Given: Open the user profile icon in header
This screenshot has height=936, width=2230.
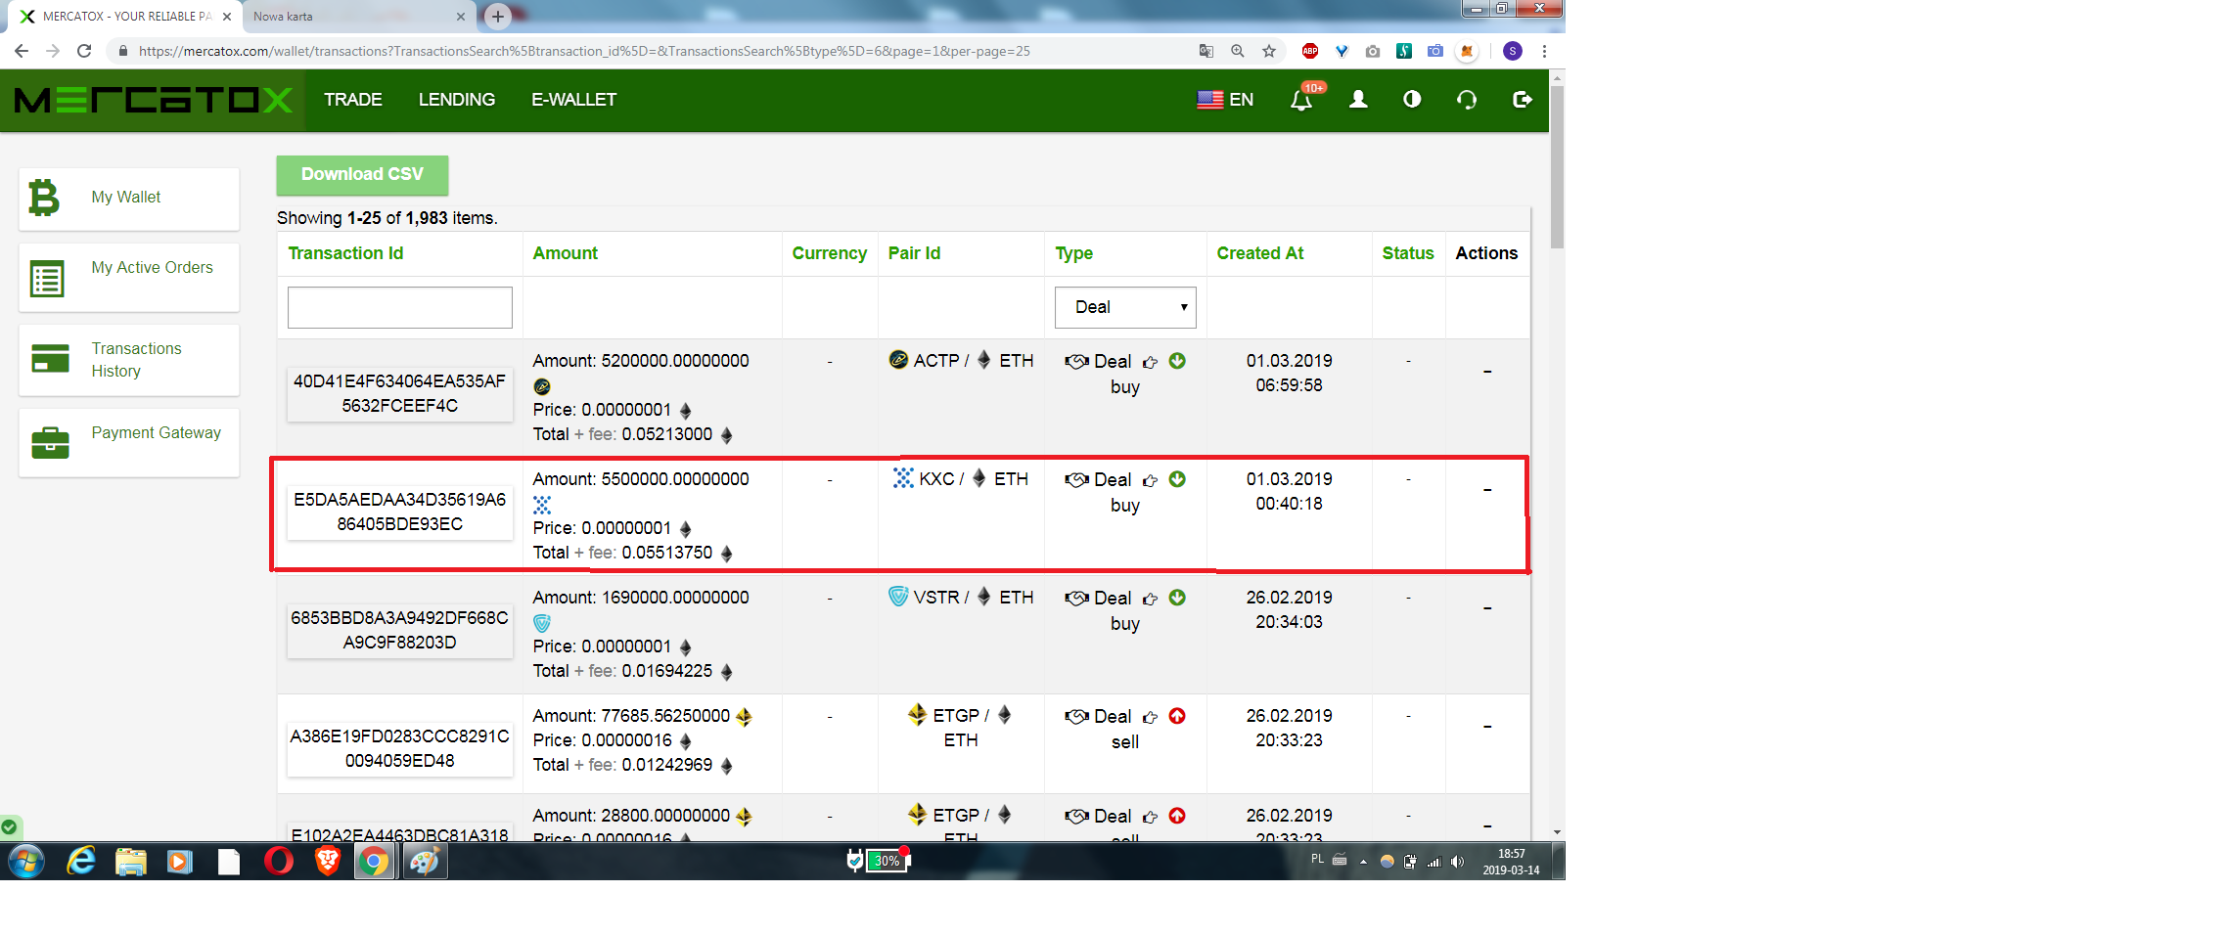Looking at the screenshot, I should (1358, 99).
